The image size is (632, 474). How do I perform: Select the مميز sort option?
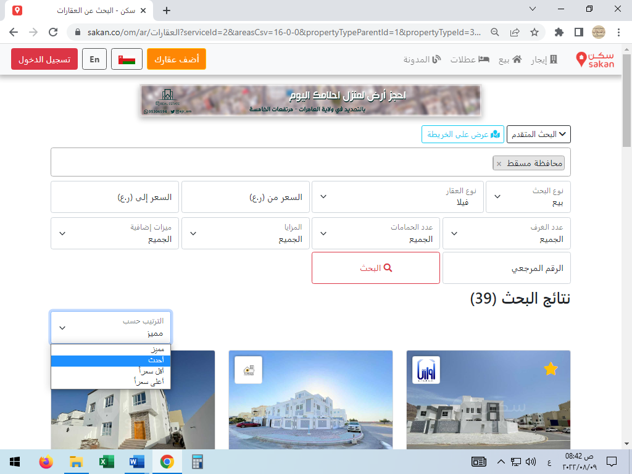[x=111, y=349]
